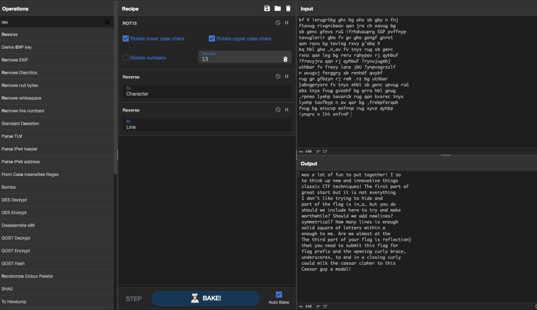Disable the Reverse by Character operation
This screenshot has height=310, width=537.
(x=278, y=76)
